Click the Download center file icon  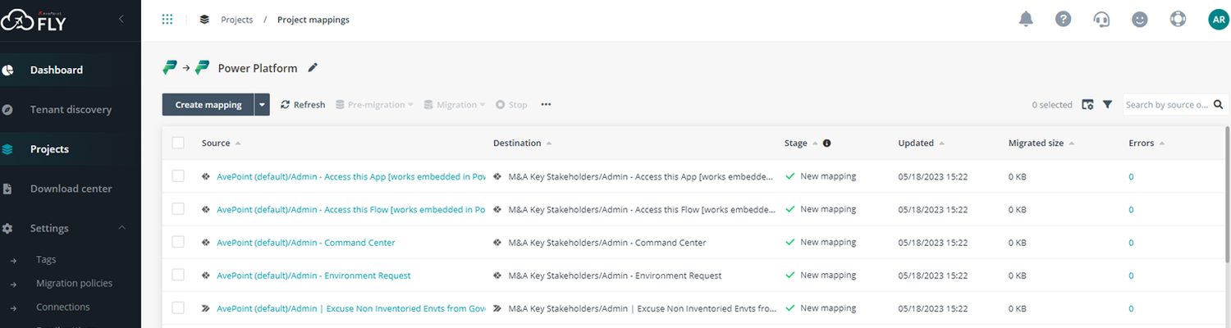7,189
